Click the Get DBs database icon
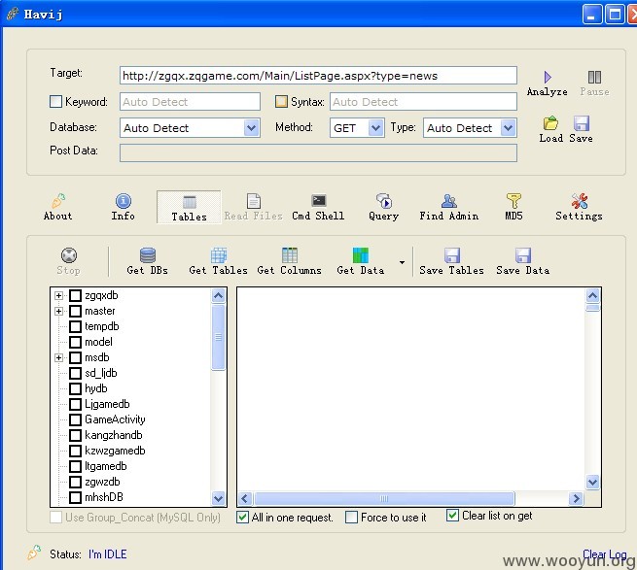This screenshot has width=637, height=570. tap(148, 255)
